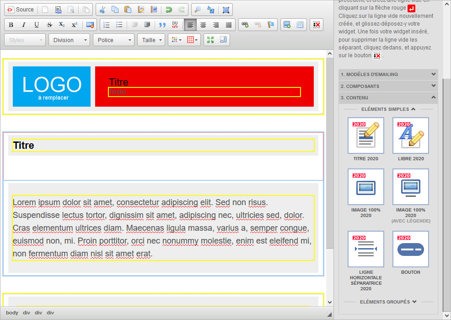Expand the 1. Modèles d'emailing section
Viewport: 451px width, 320px height.
point(388,74)
